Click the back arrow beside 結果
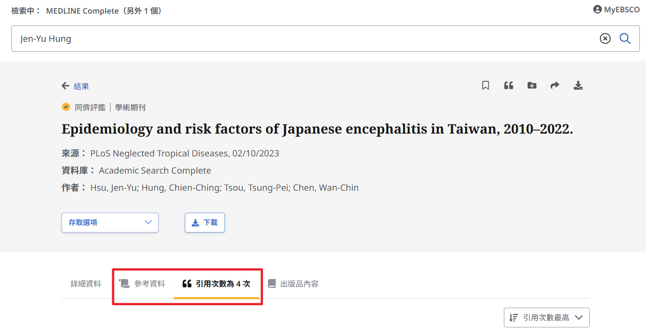 66,86
